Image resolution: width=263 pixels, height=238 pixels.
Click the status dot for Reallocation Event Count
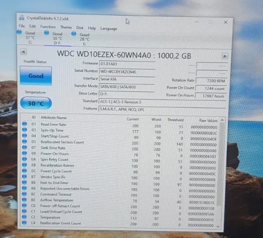24,222
